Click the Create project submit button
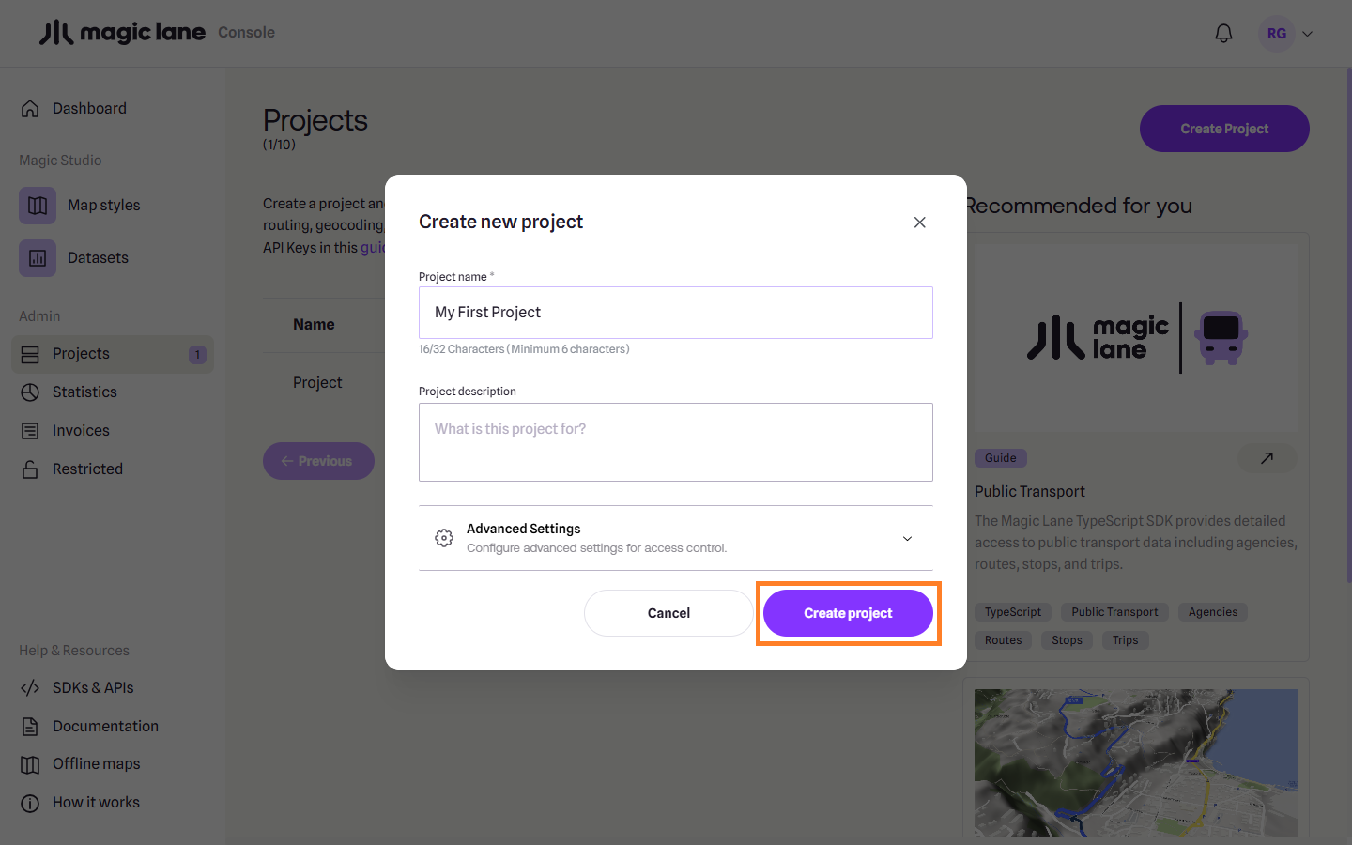1352x845 pixels. pos(848,613)
